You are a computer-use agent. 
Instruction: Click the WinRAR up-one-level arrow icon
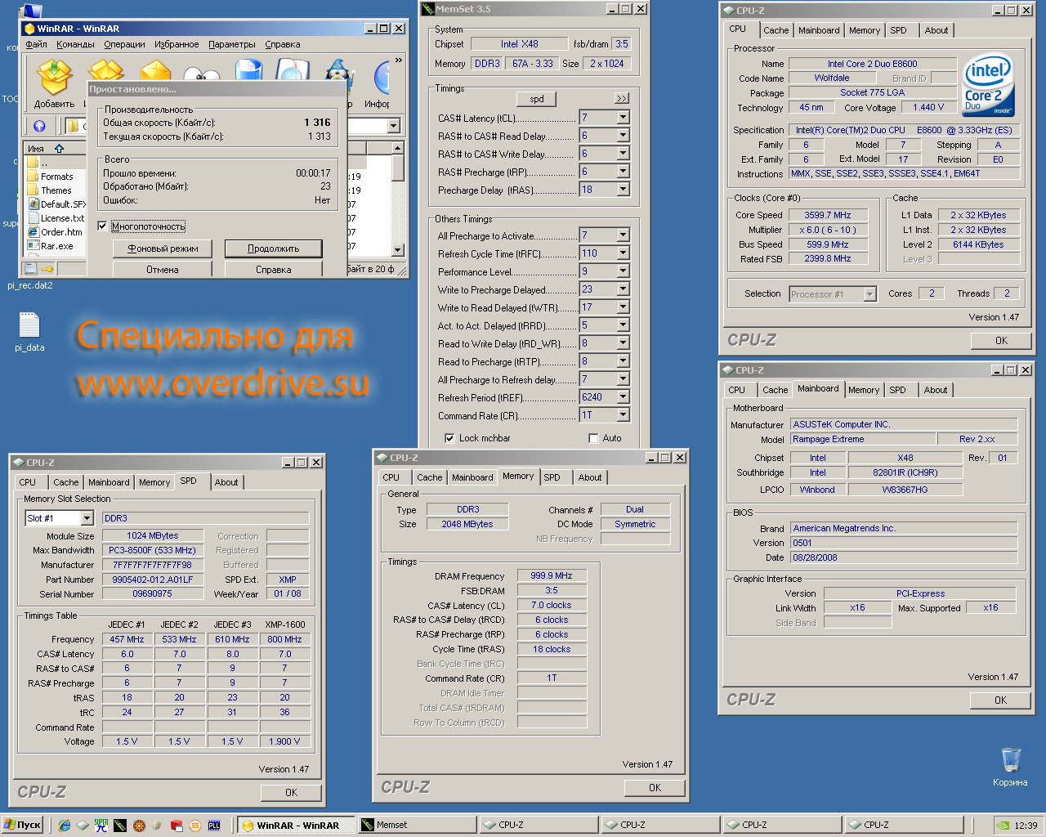click(39, 126)
